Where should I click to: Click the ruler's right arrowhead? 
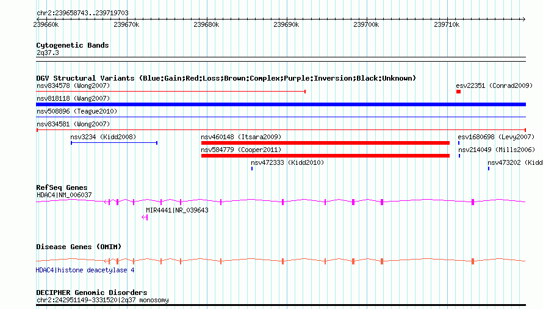tap(523, 19)
